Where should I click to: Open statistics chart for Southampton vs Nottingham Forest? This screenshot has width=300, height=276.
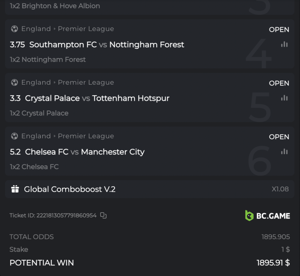(284, 44)
